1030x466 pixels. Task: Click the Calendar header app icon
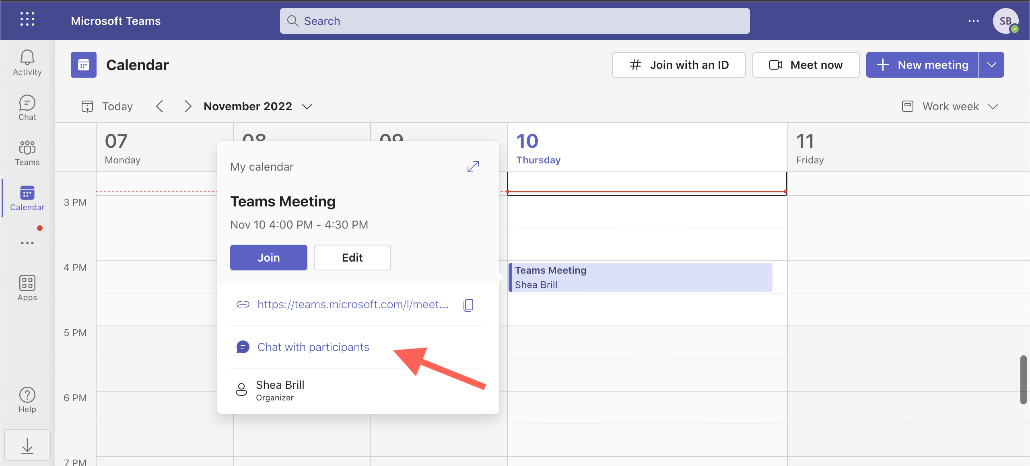click(x=84, y=65)
